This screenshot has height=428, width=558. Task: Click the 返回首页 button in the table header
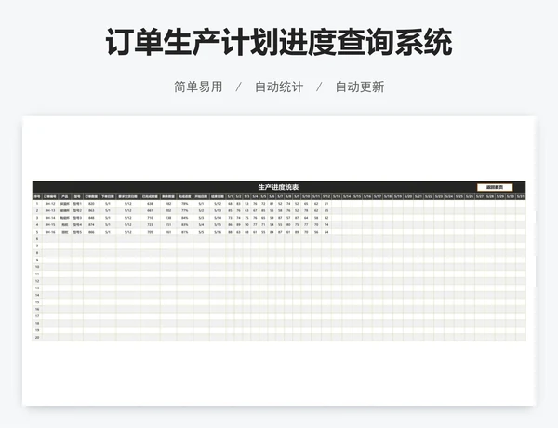click(x=495, y=187)
